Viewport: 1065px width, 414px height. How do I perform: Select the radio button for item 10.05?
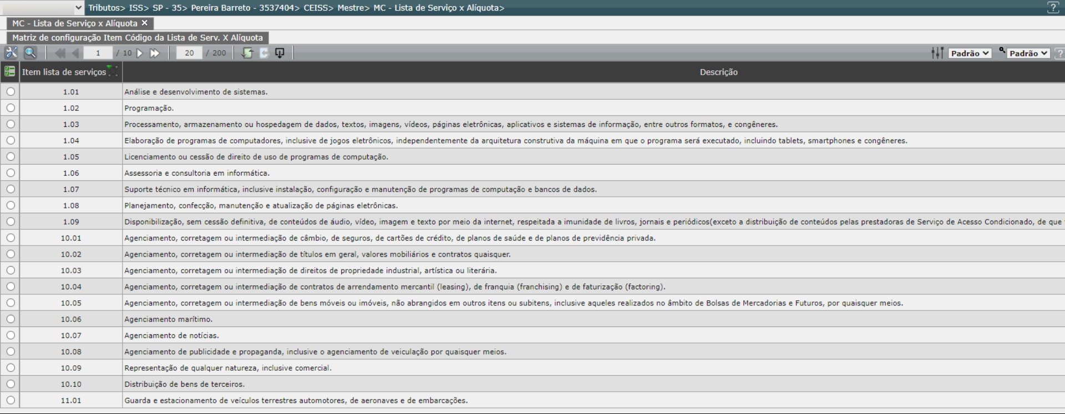(x=10, y=303)
